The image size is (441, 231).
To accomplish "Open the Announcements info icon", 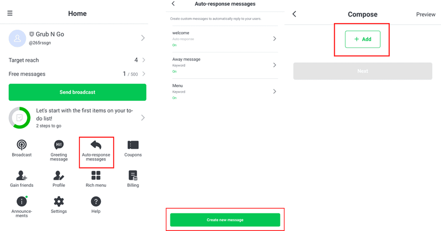I will [x=21, y=201].
